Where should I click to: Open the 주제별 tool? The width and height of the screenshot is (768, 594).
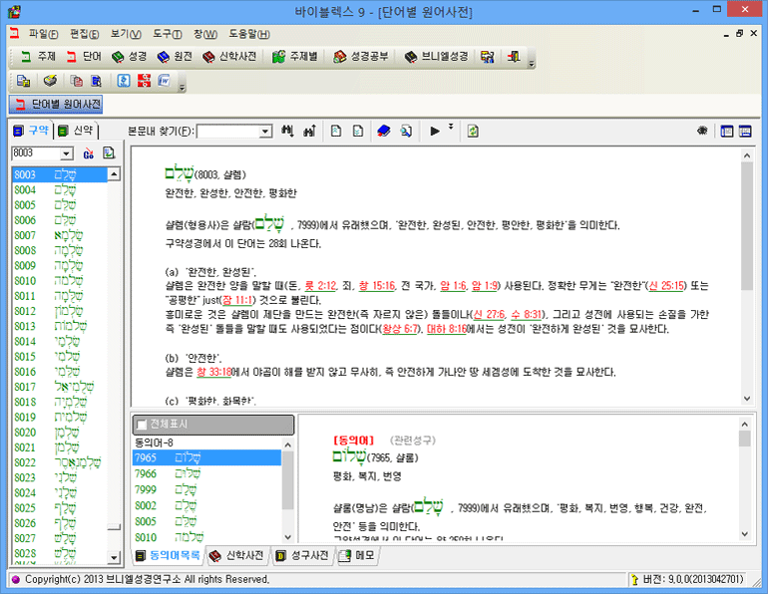click(x=295, y=57)
